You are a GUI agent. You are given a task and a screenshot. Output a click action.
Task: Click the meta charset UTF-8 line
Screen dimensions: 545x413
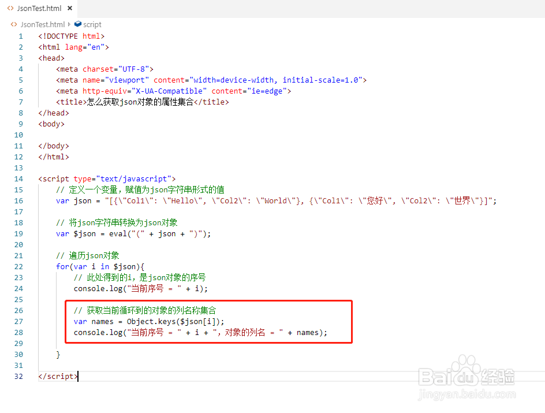104,69
